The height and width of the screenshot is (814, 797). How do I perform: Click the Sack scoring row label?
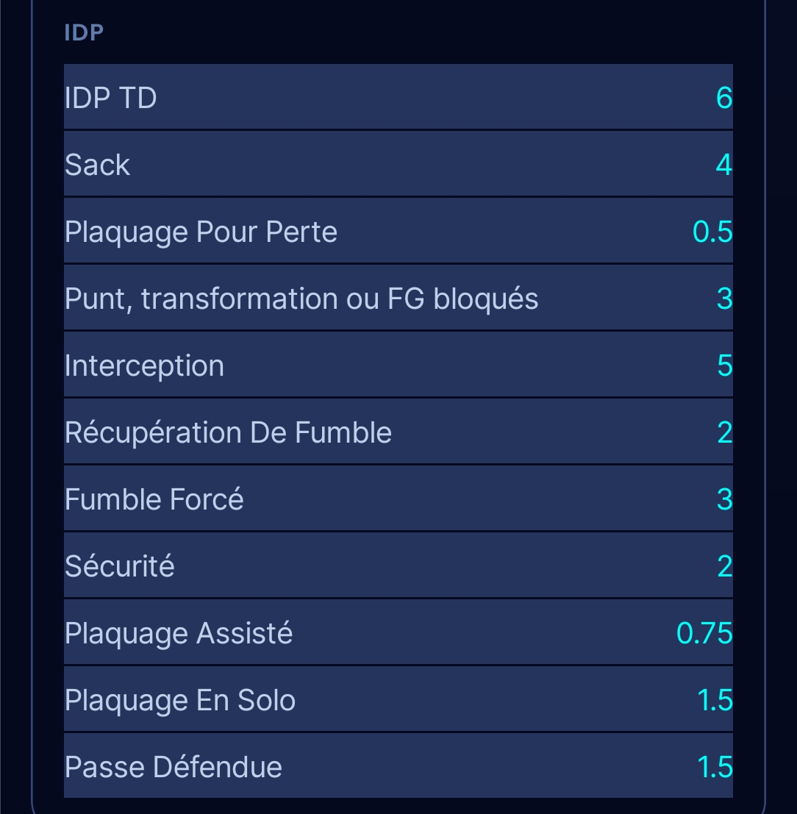[x=98, y=165]
